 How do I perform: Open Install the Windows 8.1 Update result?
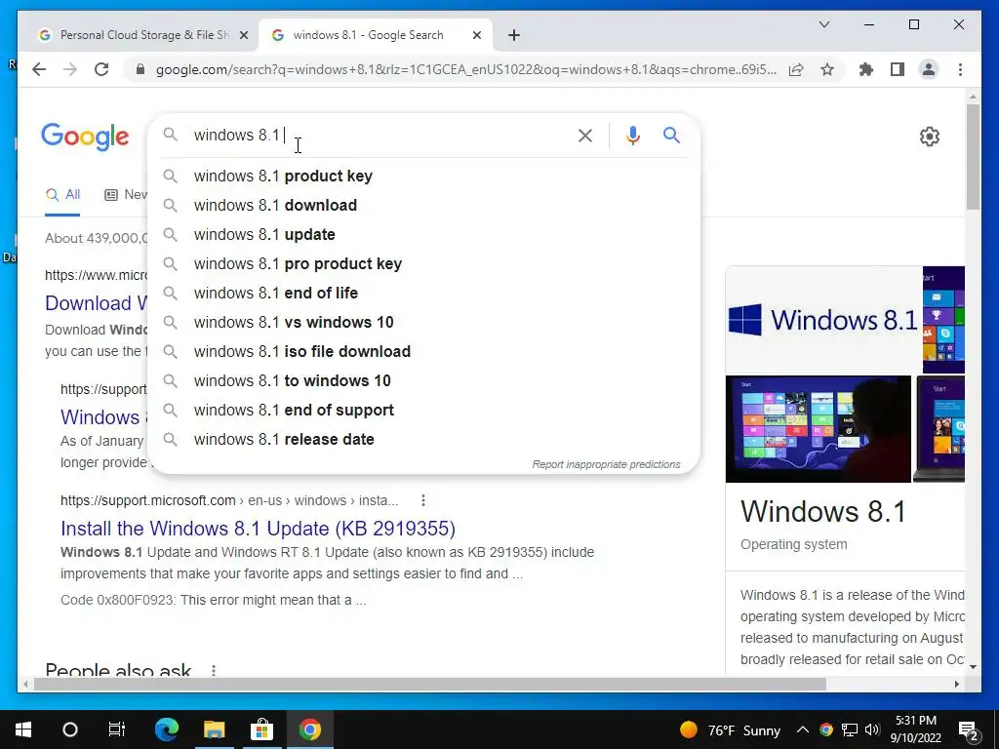pos(258,529)
